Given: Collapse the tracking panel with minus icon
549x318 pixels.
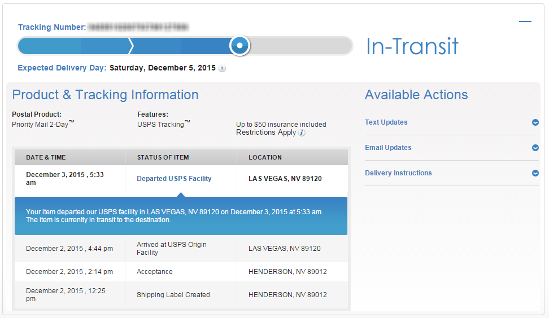Looking at the screenshot, I should [x=525, y=21].
